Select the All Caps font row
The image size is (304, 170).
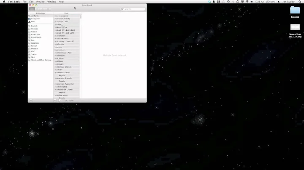(x=67, y=61)
